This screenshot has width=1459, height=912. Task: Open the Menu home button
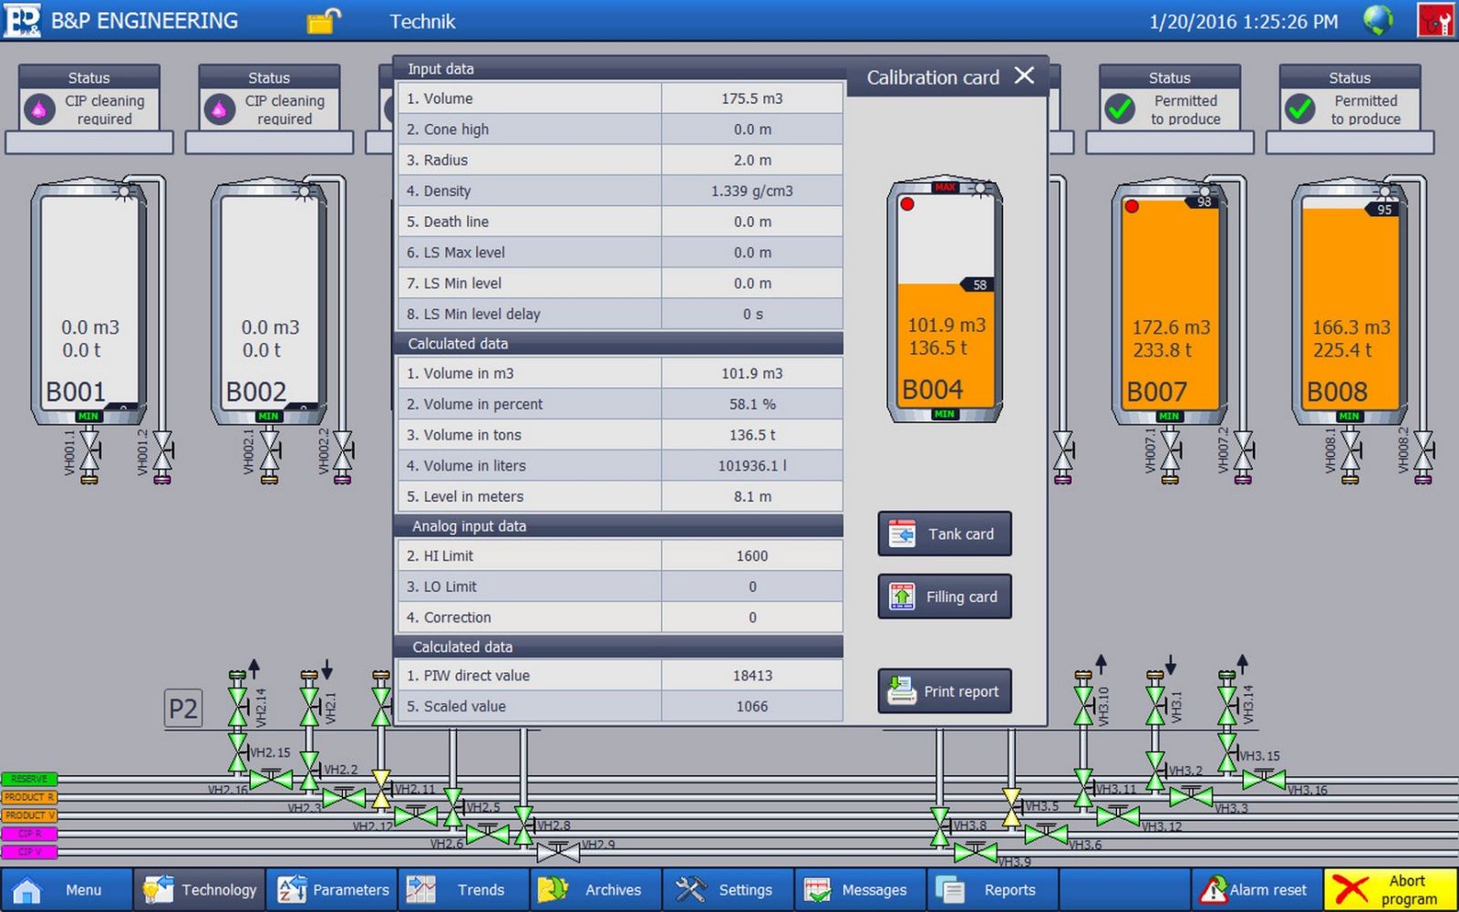click(66, 889)
